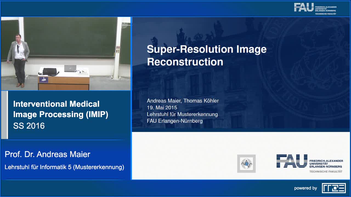The height and width of the screenshot is (197, 351).
Task: Click the blue sign on desk front
Action: tap(43, 80)
